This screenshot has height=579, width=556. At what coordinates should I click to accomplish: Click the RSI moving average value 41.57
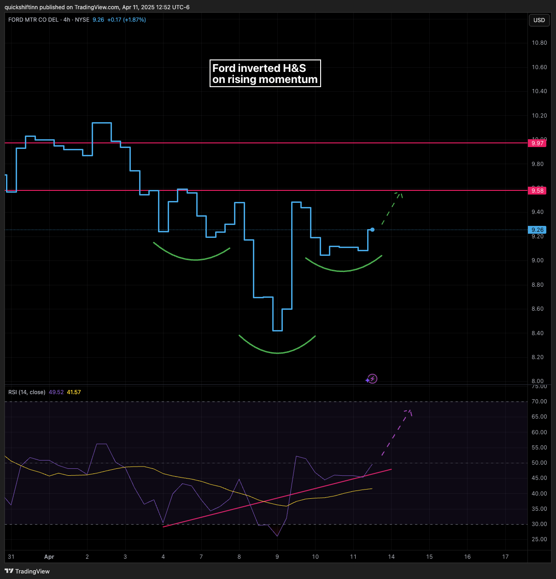coord(74,392)
